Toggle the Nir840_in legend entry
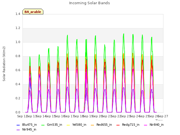This screenshot has height=135, width=180. [154, 125]
